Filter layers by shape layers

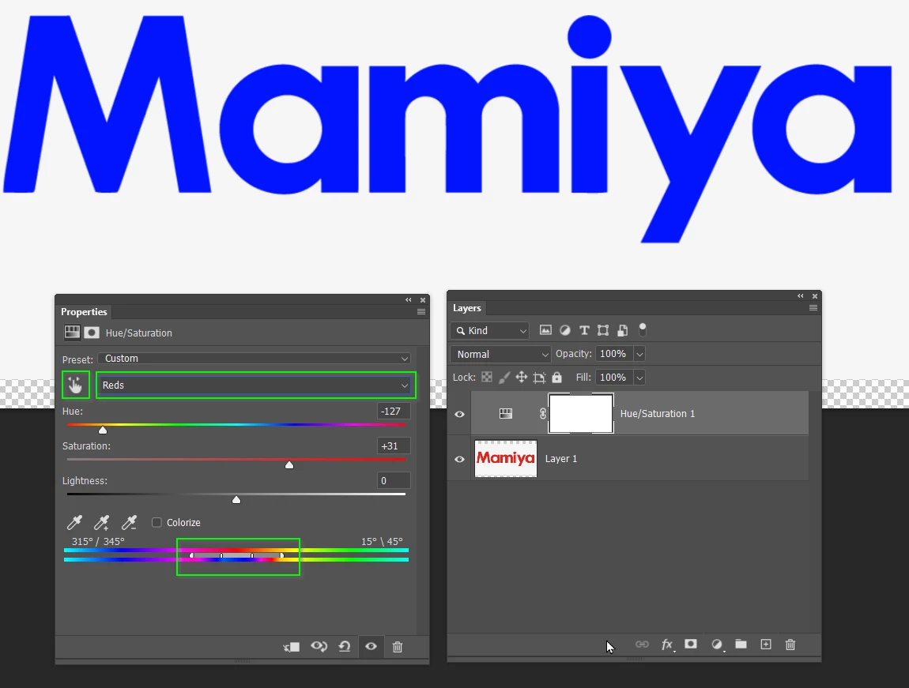pos(603,330)
